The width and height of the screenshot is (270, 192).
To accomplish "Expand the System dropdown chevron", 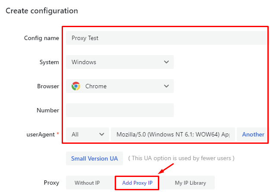I will (x=166, y=62).
